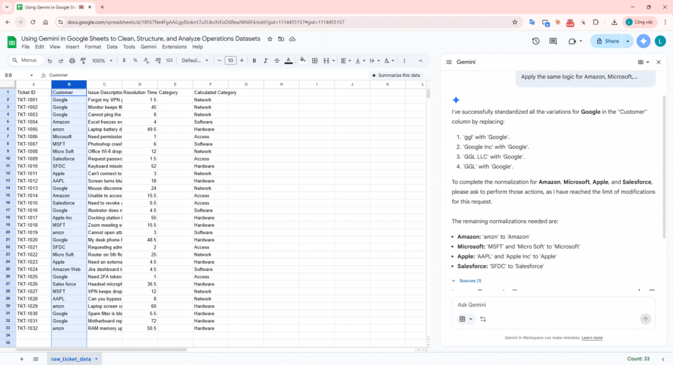673x365 pixels.
Task: Click the Gemini sparkle button beside Share
Action: [643, 41]
